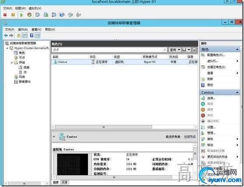The width and height of the screenshot is (244, 187).
Task: Click 帮助 help action in actions pane
Action: click(210, 85)
